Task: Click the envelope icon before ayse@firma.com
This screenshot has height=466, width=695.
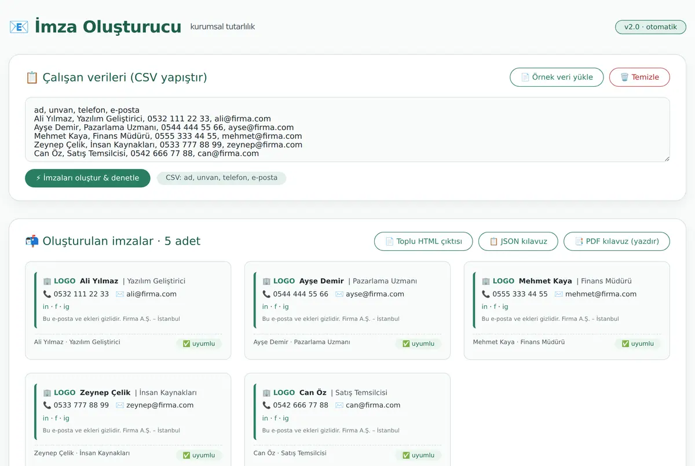Action: pos(339,294)
